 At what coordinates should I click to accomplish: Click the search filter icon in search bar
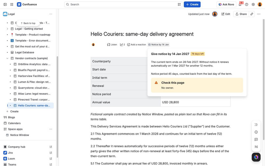click(179, 4)
